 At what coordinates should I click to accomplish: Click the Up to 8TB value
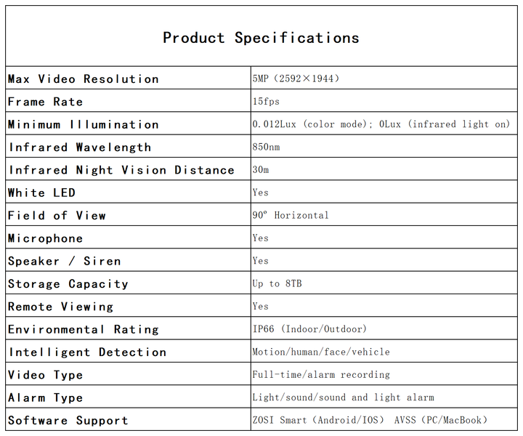[277, 283]
